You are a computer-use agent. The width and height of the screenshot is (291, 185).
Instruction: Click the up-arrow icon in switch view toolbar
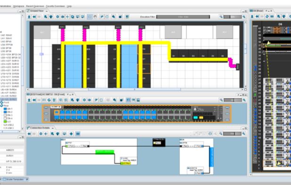[29, 100]
